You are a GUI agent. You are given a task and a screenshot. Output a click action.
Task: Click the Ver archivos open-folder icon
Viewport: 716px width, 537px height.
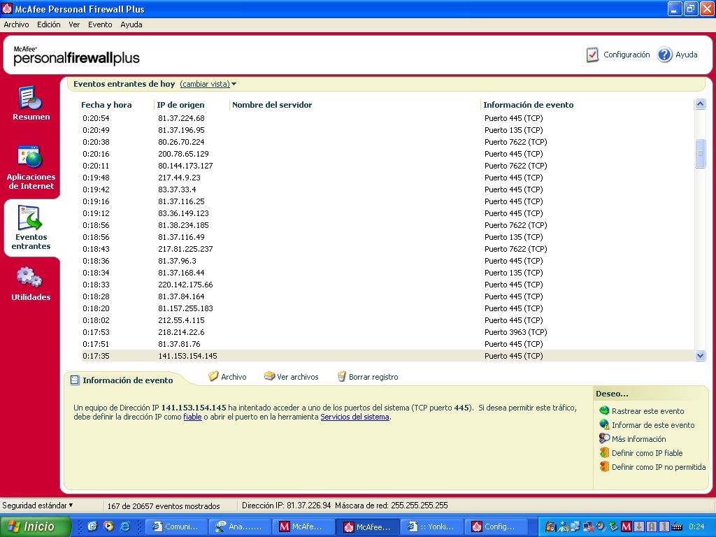point(269,376)
